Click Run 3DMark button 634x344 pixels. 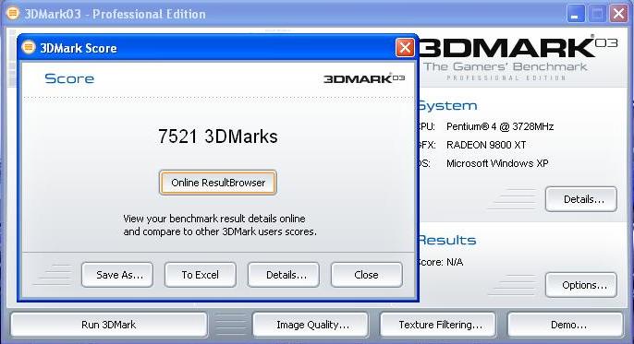coord(109,325)
